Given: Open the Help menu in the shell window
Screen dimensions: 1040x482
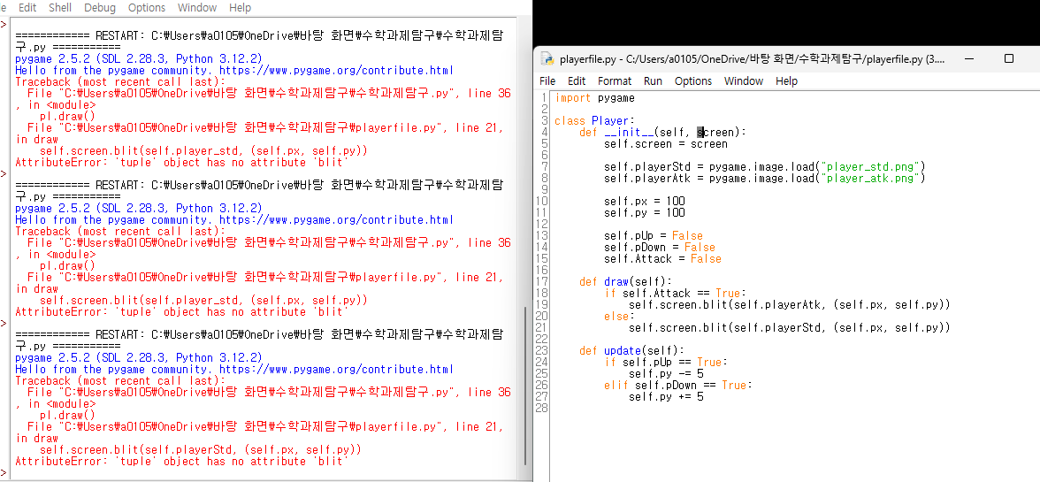Looking at the screenshot, I should (241, 8).
